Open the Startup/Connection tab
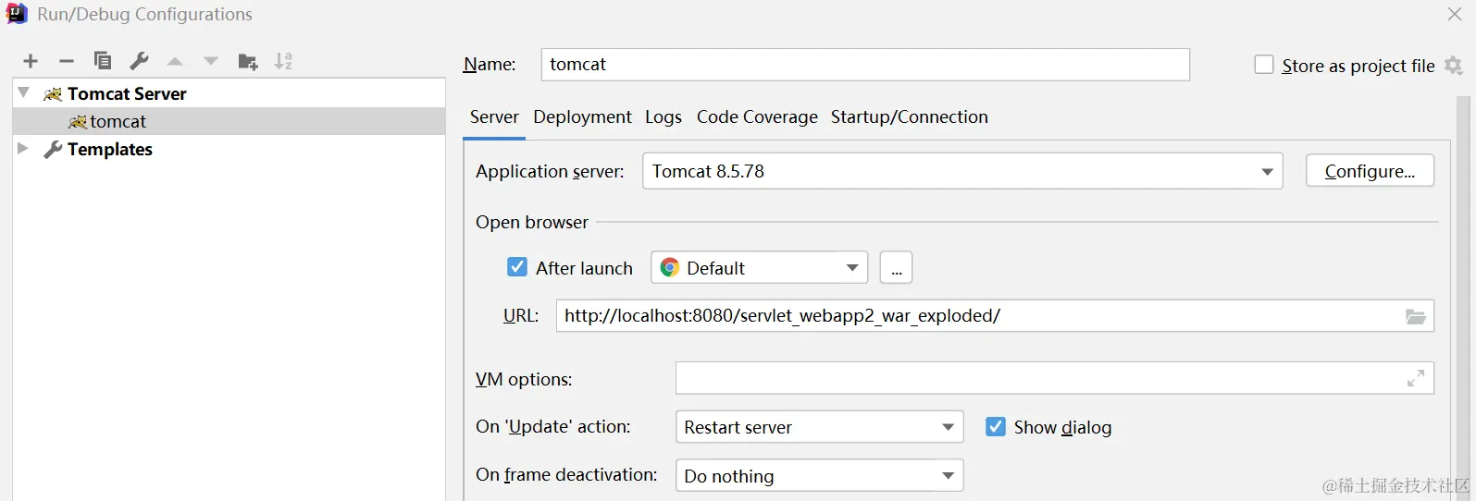This screenshot has height=501, width=1476. click(909, 117)
